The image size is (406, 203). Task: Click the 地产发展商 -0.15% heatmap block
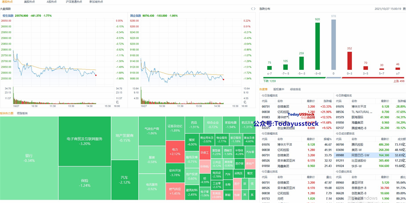coord(125,138)
